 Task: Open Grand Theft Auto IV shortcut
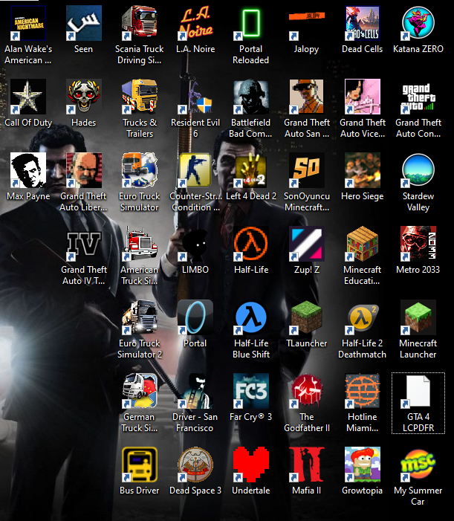point(84,244)
